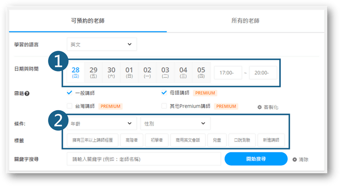This screenshot has width=340, height=186.
Task: Enable the 台灣講師 checkbox
Action: pyautogui.click(x=70, y=106)
